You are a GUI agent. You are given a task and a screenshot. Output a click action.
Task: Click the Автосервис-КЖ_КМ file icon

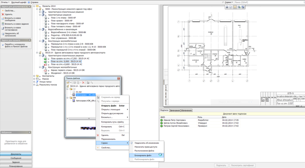pyautogui.click(x=74, y=101)
